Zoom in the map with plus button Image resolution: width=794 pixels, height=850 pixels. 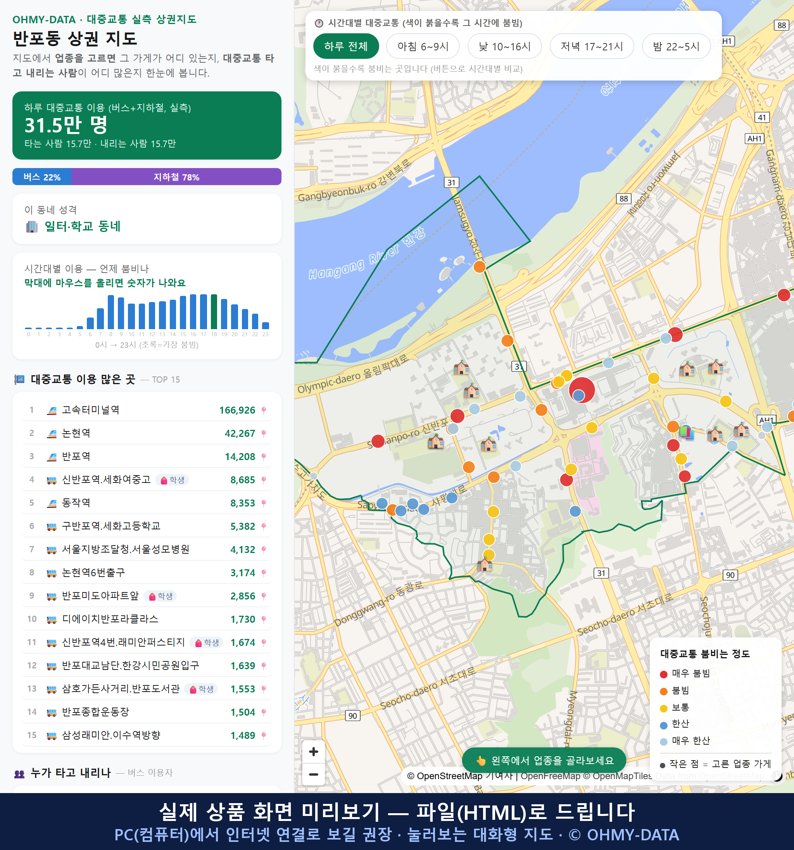tap(313, 752)
